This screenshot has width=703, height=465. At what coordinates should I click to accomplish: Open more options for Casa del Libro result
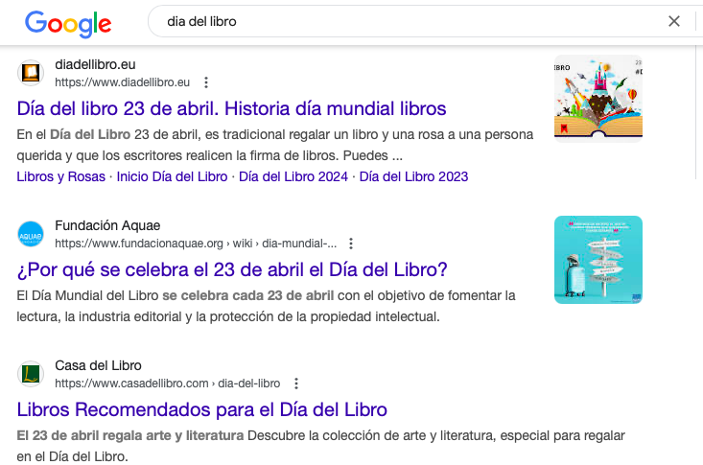point(296,384)
